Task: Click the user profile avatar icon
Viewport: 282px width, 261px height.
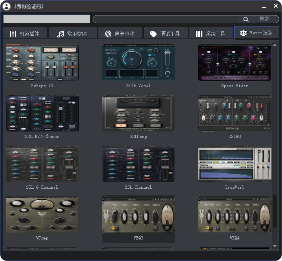Action: pyautogui.click(x=7, y=6)
